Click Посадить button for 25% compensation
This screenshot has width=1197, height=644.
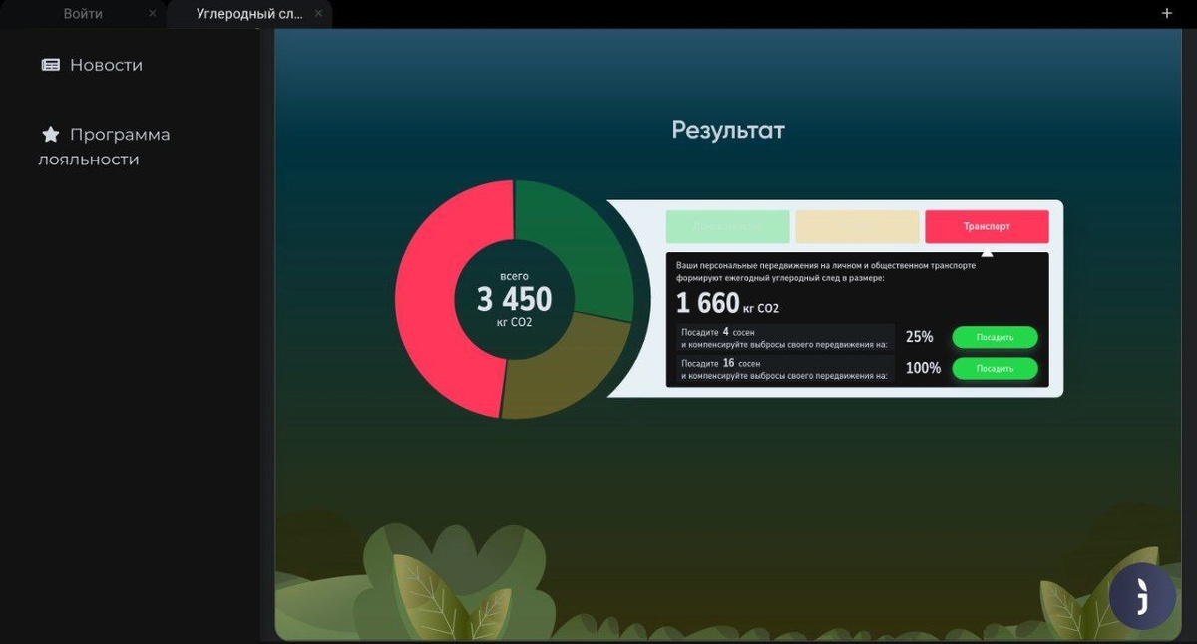(995, 337)
